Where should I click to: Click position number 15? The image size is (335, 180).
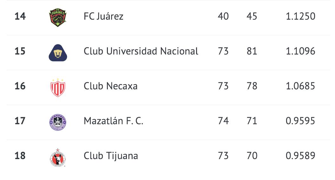click(x=20, y=51)
